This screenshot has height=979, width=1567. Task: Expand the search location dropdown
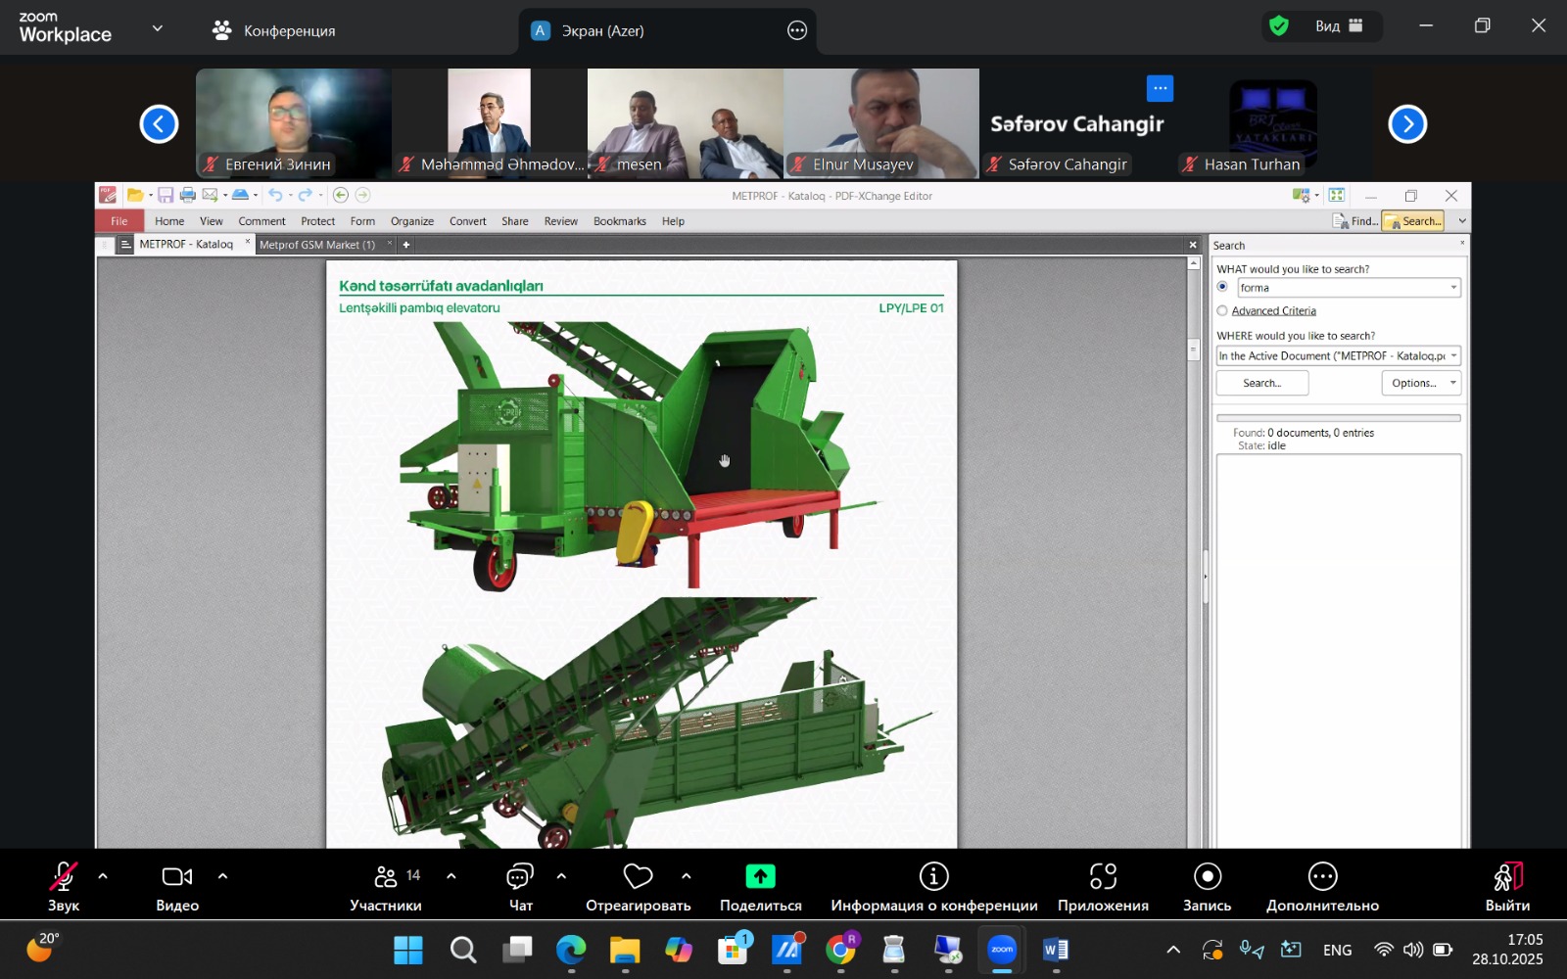coord(1453,356)
